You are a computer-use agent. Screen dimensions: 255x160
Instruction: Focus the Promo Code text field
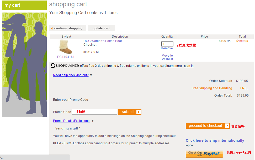(94, 112)
